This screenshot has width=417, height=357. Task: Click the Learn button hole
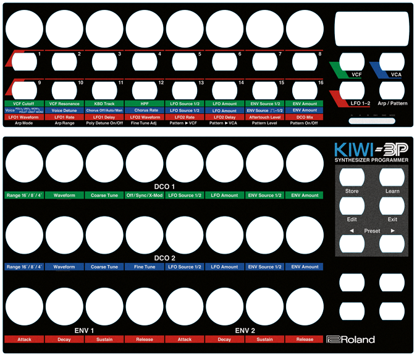click(392, 177)
